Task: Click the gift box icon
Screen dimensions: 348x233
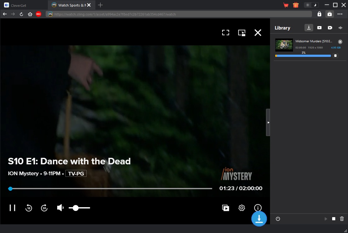Action: (295, 5)
